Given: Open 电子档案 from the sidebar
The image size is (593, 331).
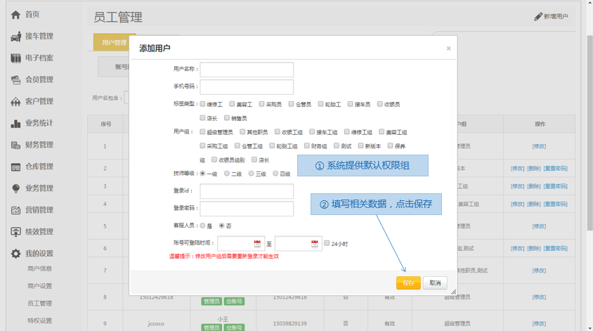Looking at the screenshot, I should [x=39, y=58].
